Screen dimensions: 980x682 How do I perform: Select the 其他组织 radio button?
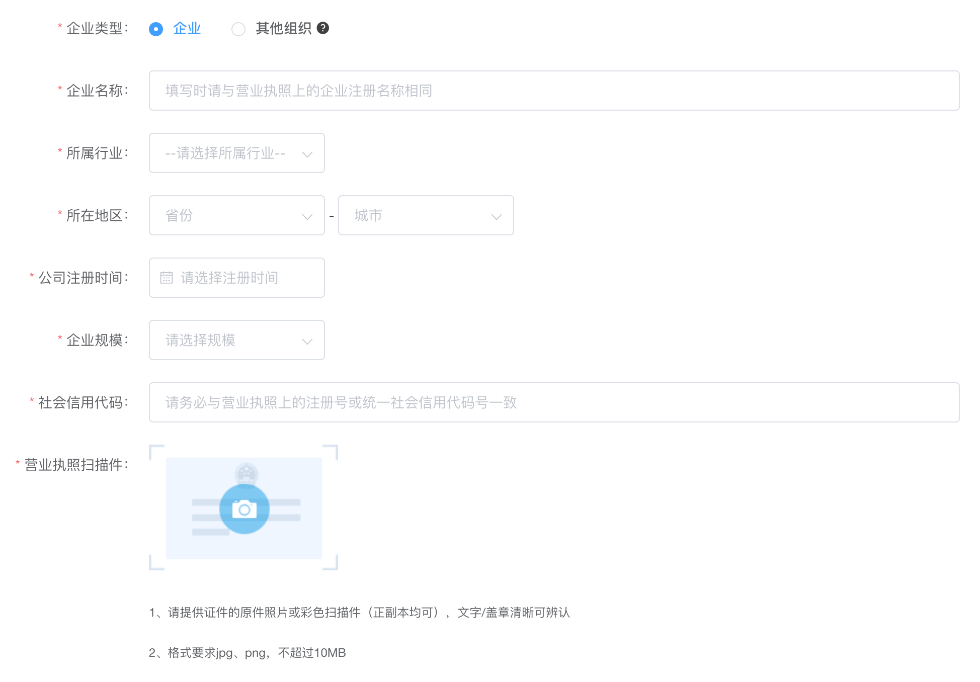coord(238,29)
